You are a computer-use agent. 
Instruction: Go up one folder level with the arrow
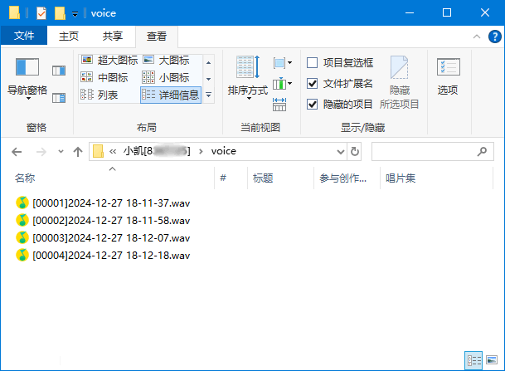[78, 151]
